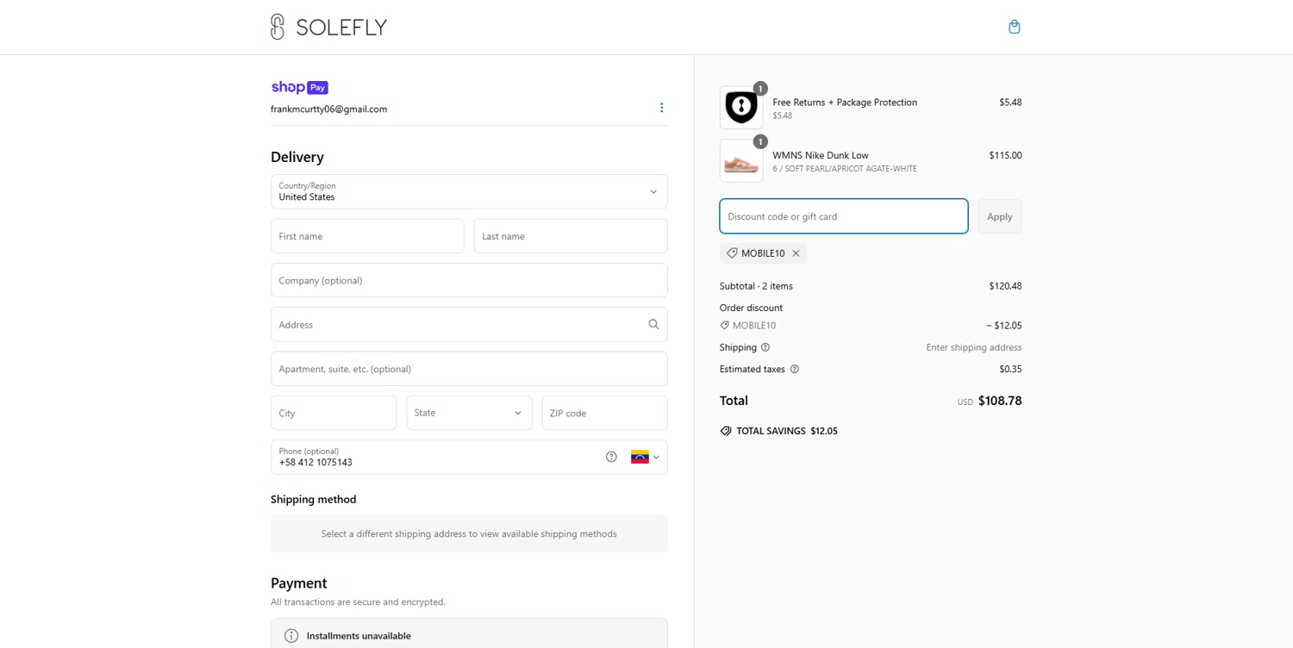
Task: Click the Discount code or gift card field
Action: (x=844, y=216)
